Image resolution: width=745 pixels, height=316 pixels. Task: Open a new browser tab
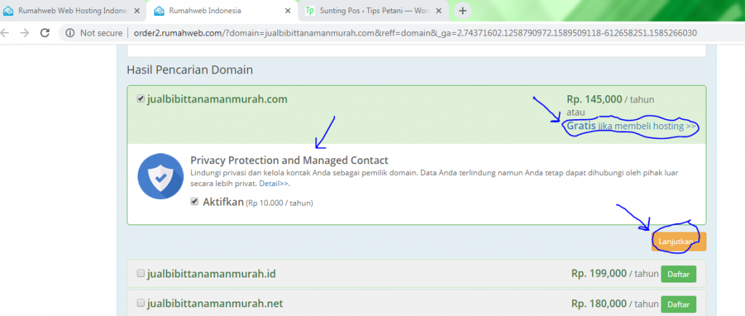463,10
